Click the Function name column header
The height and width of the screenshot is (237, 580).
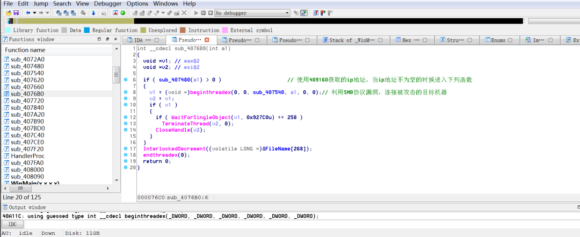click(25, 50)
